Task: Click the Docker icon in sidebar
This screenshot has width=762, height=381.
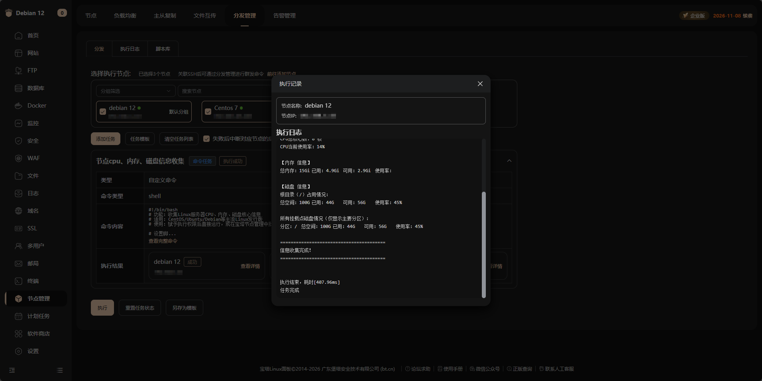Action: 18,106
